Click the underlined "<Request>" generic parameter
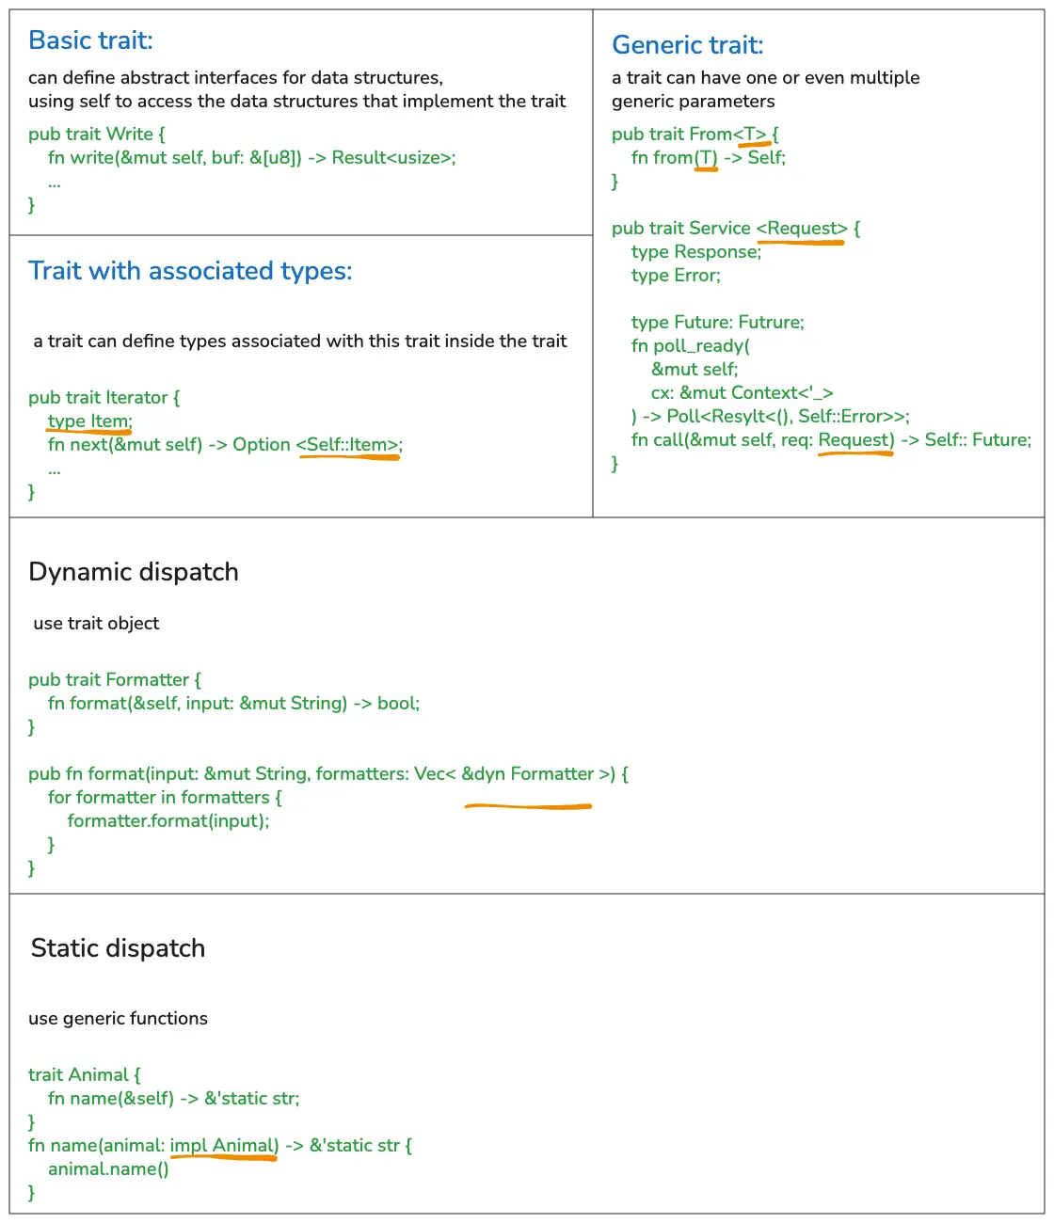 point(802,229)
